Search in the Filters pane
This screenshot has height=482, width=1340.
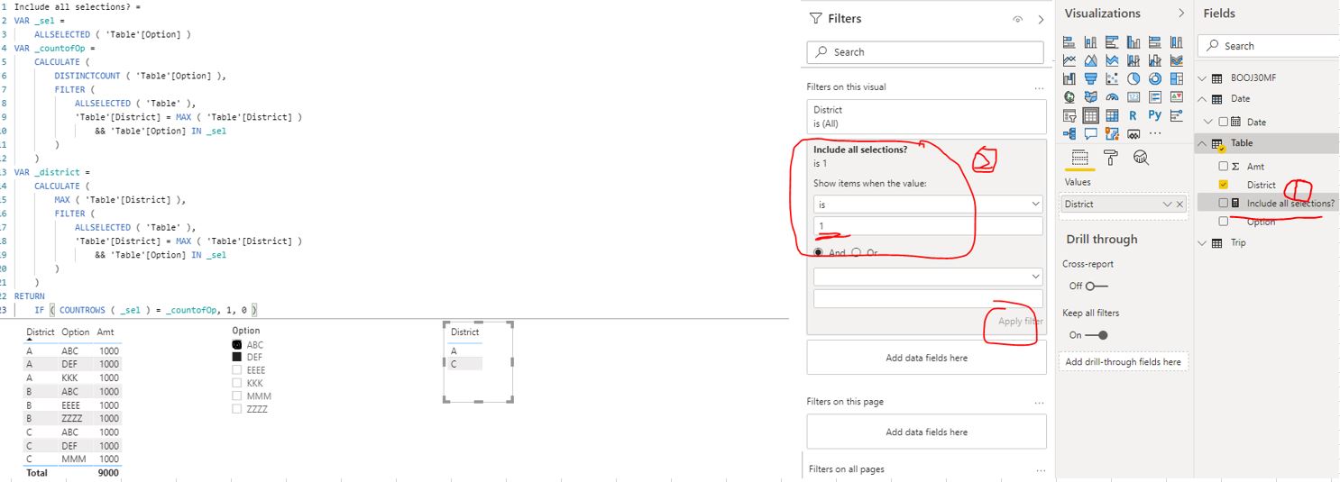pyautogui.click(x=927, y=52)
